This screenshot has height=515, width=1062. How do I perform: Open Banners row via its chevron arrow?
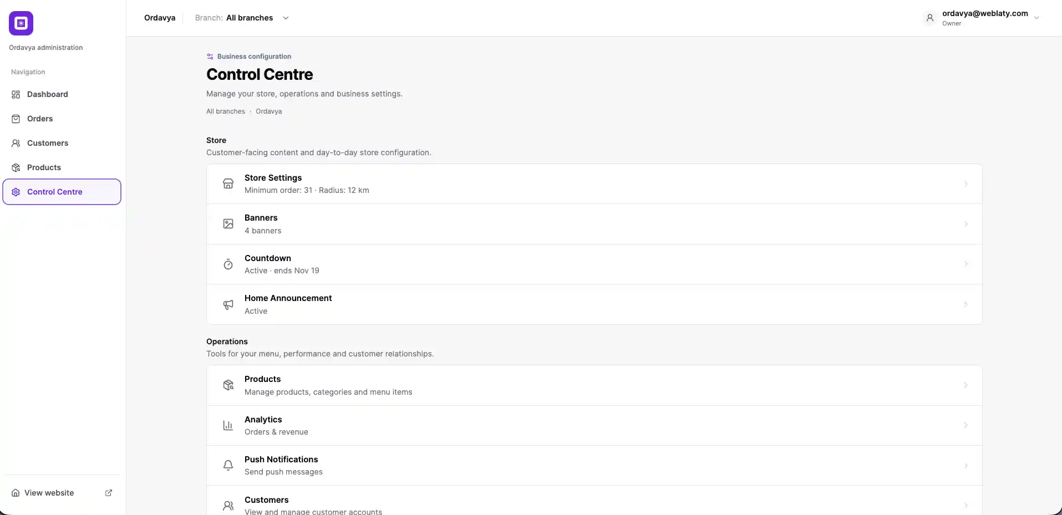966,224
